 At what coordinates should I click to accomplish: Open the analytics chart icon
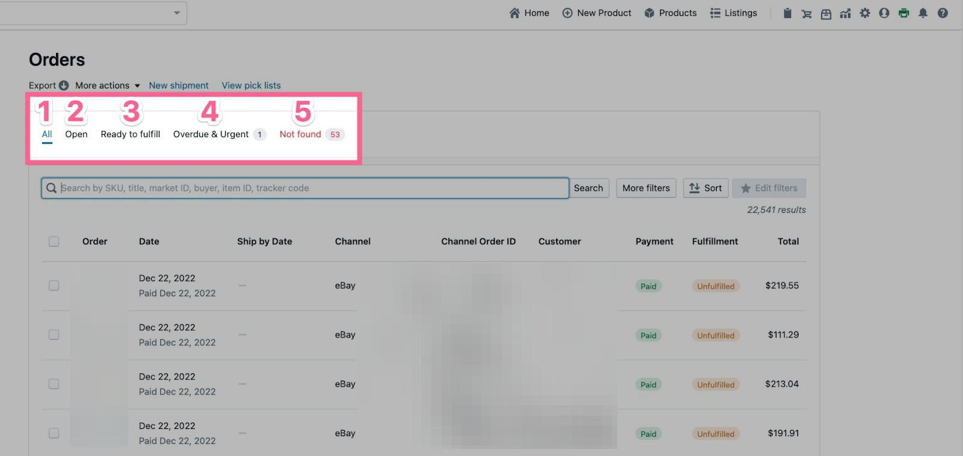[x=846, y=13]
